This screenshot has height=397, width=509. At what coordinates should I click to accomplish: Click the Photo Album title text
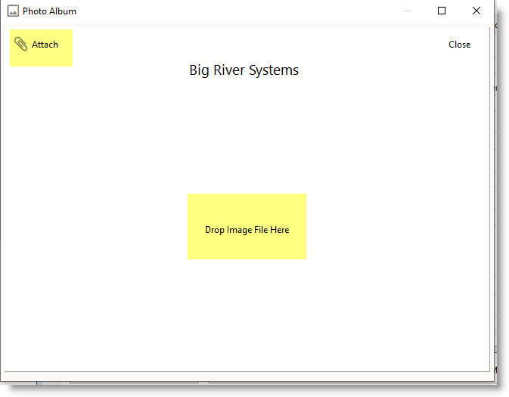(x=49, y=11)
